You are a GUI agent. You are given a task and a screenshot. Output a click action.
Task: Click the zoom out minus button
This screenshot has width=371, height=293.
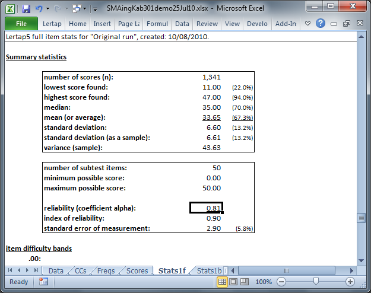(281, 282)
